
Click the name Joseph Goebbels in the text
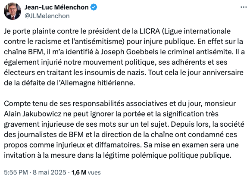[x=129, y=52]
